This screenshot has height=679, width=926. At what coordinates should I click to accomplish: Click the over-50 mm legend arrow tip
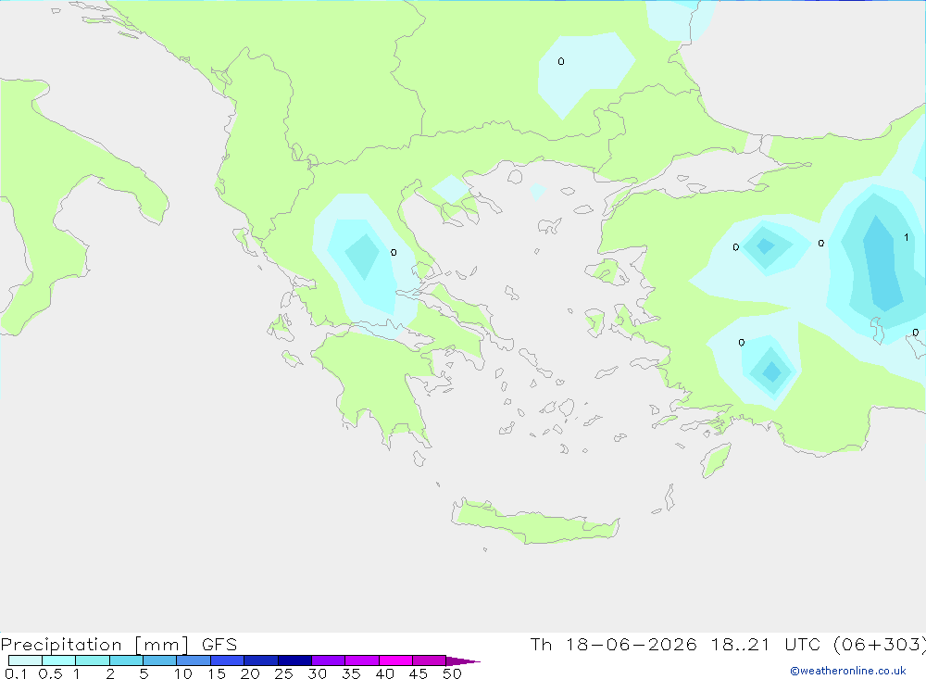pyautogui.click(x=463, y=661)
